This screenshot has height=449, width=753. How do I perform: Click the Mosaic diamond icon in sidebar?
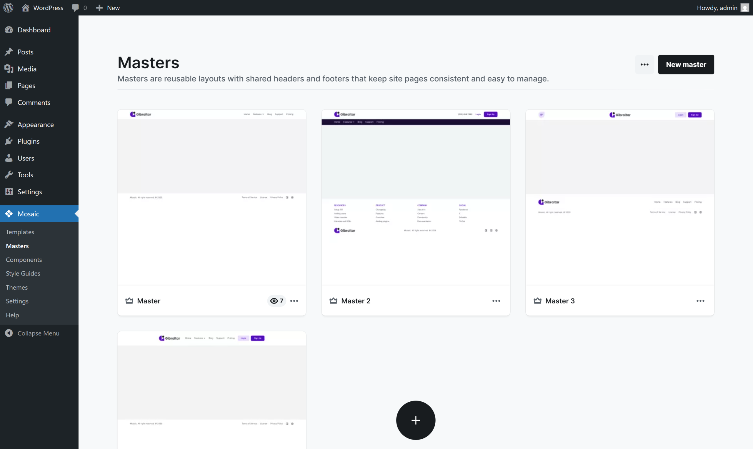click(x=9, y=213)
